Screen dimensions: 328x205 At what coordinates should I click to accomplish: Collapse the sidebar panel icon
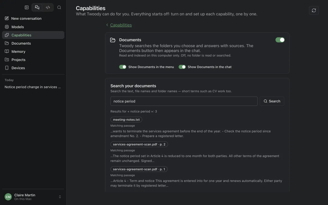pyautogui.click(x=27, y=7)
